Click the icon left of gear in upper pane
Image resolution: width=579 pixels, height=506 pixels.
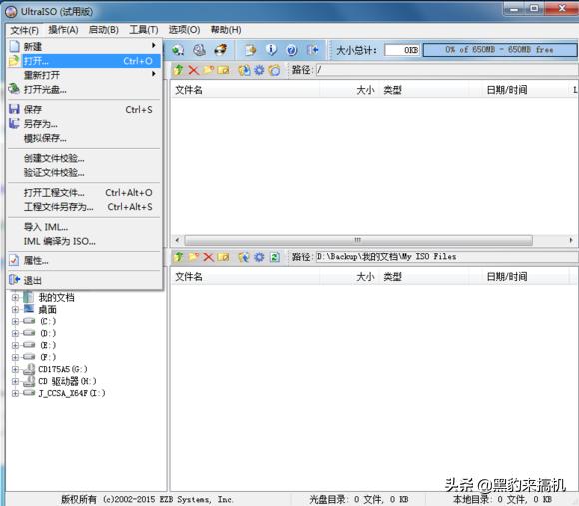tap(244, 70)
